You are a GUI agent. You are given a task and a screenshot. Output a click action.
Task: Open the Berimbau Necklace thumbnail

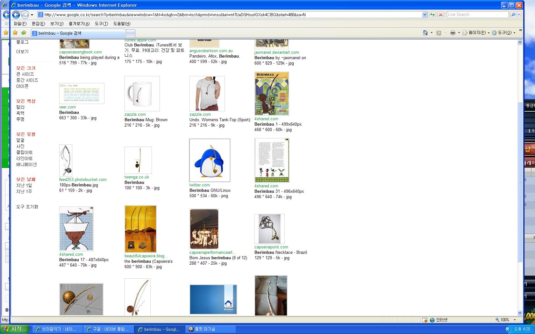tap(269, 229)
